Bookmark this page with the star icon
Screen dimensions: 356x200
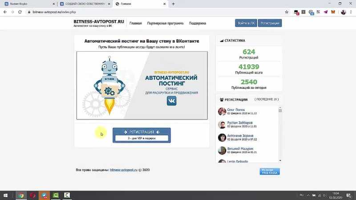(x=287, y=12)
